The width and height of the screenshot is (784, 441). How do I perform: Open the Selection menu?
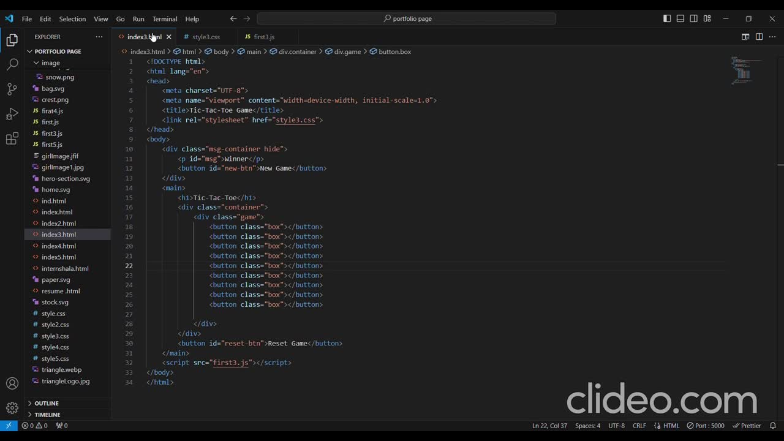72,19
